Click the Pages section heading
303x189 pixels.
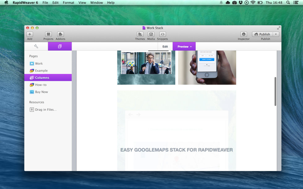coord(33,56)
